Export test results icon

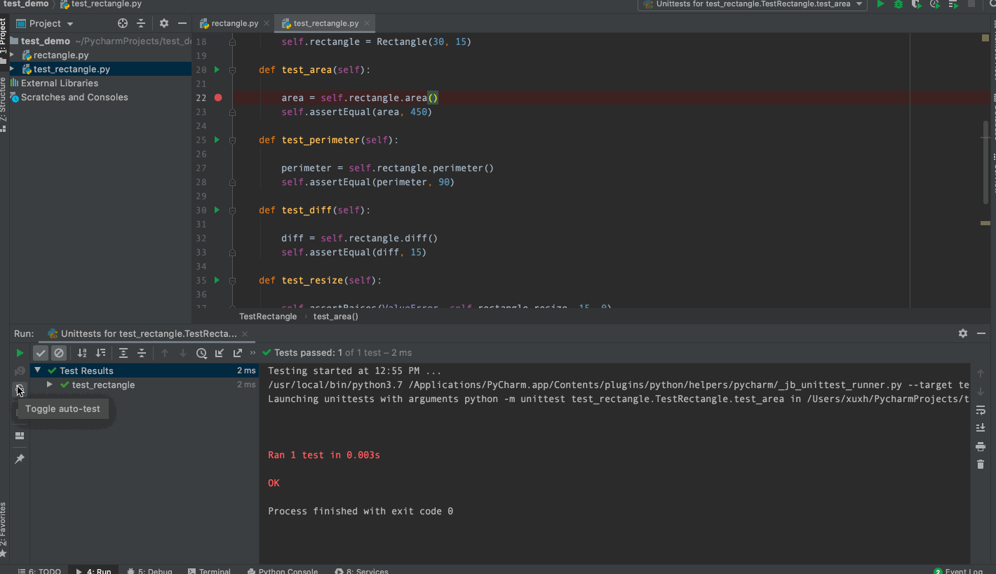click(x=238, y=353)
